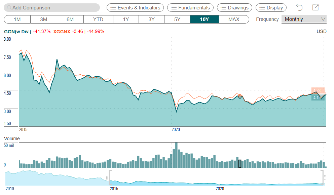Toggle the YTD time range
The height and width of the screenshot is (195, 334).
pos(98,19)
